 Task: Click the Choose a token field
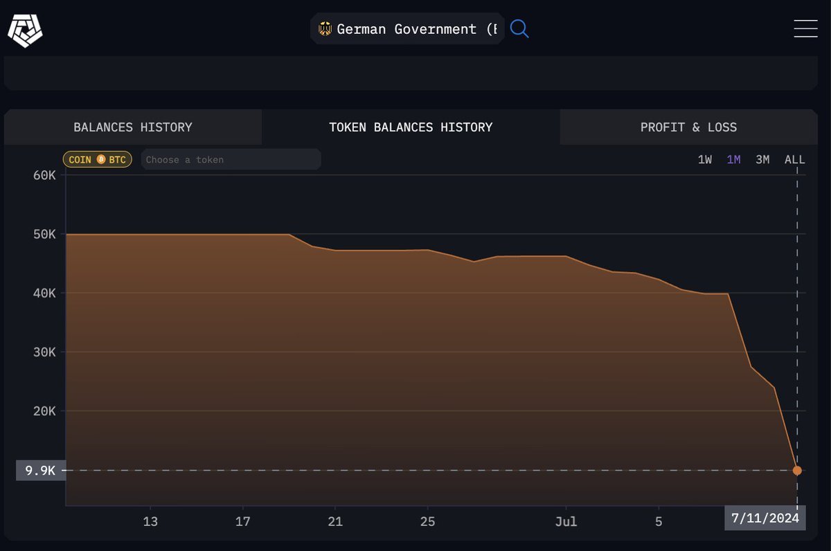click(231, 159)
